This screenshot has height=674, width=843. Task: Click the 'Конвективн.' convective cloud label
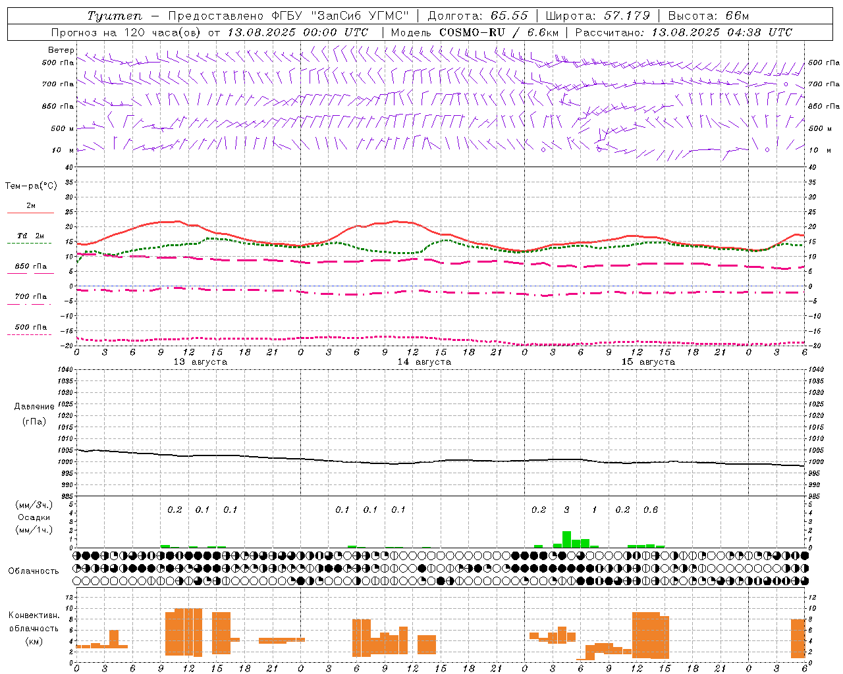point(34,615)
